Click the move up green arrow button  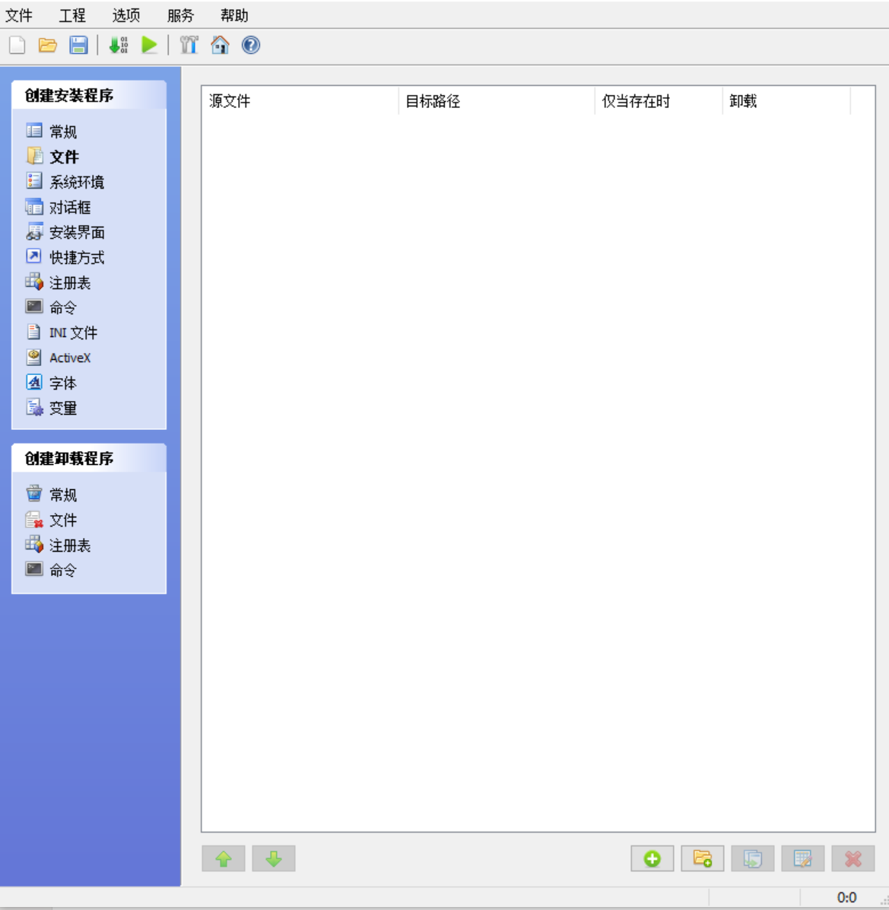coord(224,858)
